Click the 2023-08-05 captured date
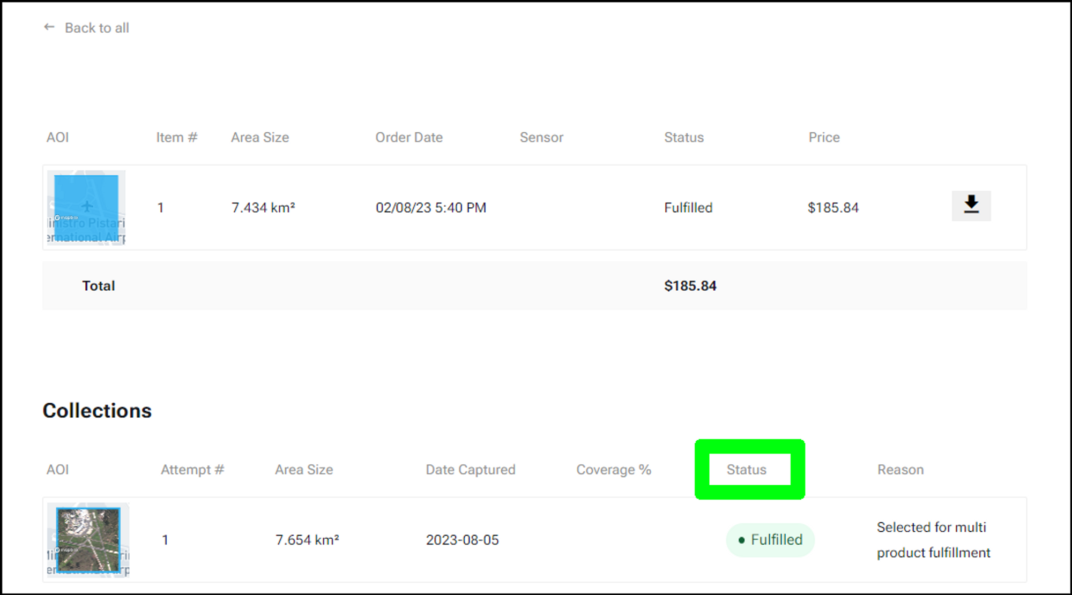This screenshot has height=595, width=1072. tap(462, 540)
